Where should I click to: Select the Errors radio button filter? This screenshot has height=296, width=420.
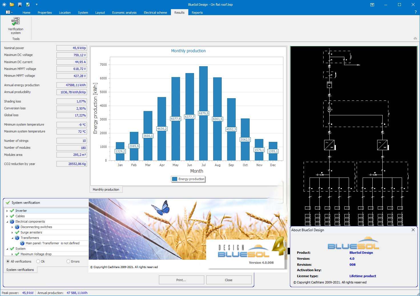point(68,261)
